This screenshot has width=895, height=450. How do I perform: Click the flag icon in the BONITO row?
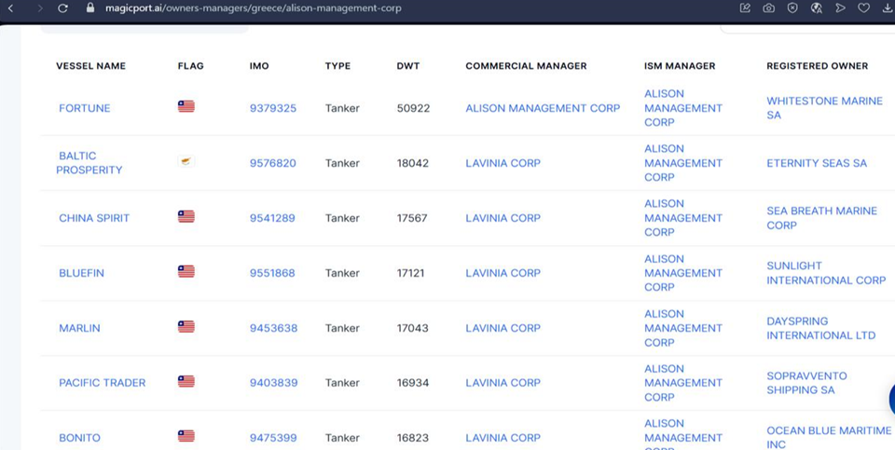point(186,436)
